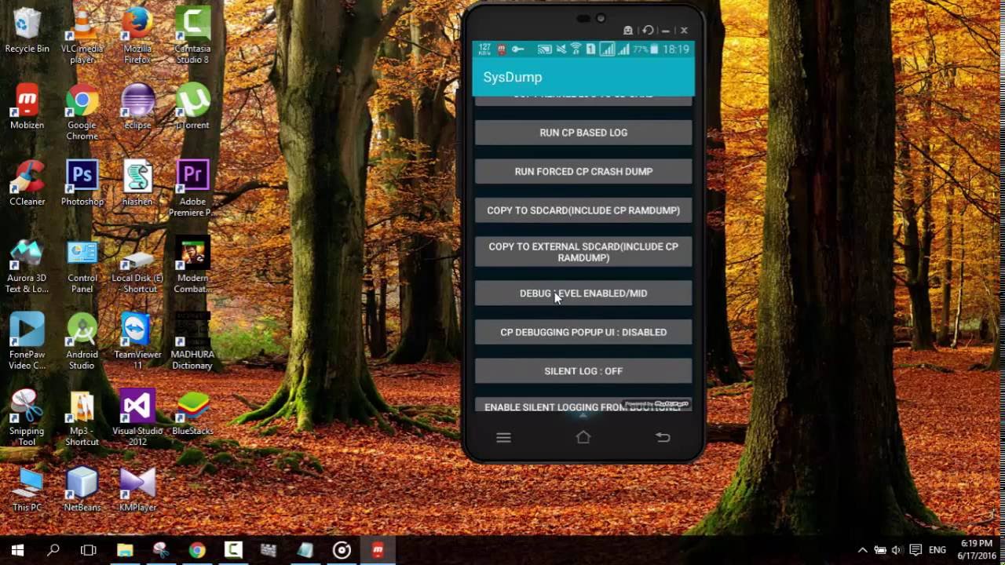
Task: Select the Photoshop desktop icon
Action: click(82, 184)
